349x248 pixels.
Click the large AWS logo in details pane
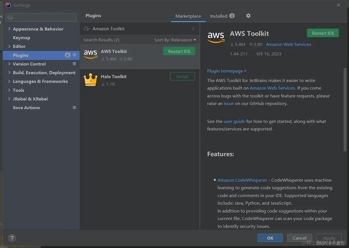point(216,38)
